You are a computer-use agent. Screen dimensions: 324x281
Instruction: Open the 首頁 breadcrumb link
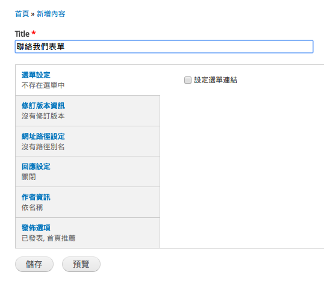[x=22, y=14]
